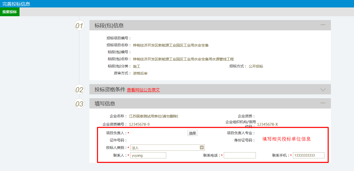Click the 填写信息 section header title
The height and width of the screenshot is (171, 354).
105,104
